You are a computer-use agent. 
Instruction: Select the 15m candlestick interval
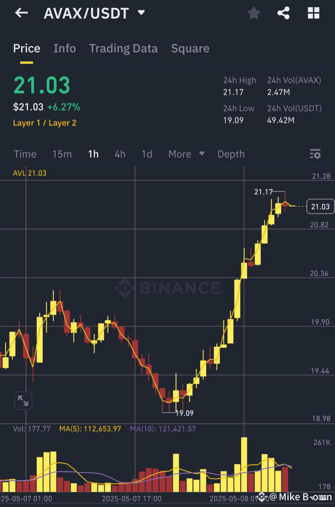pyautogui.click(x=62, y=154)
